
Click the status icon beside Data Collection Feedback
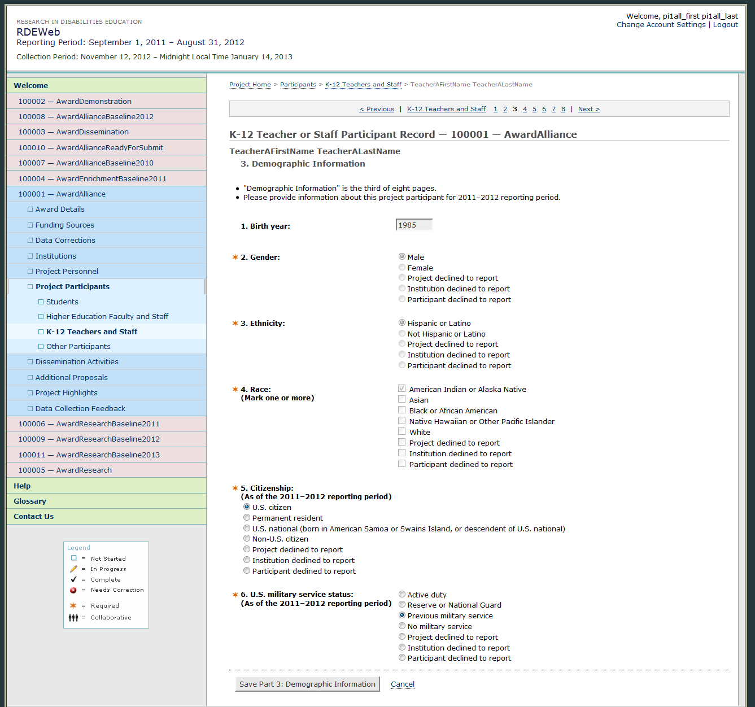(x=30, y=409)
